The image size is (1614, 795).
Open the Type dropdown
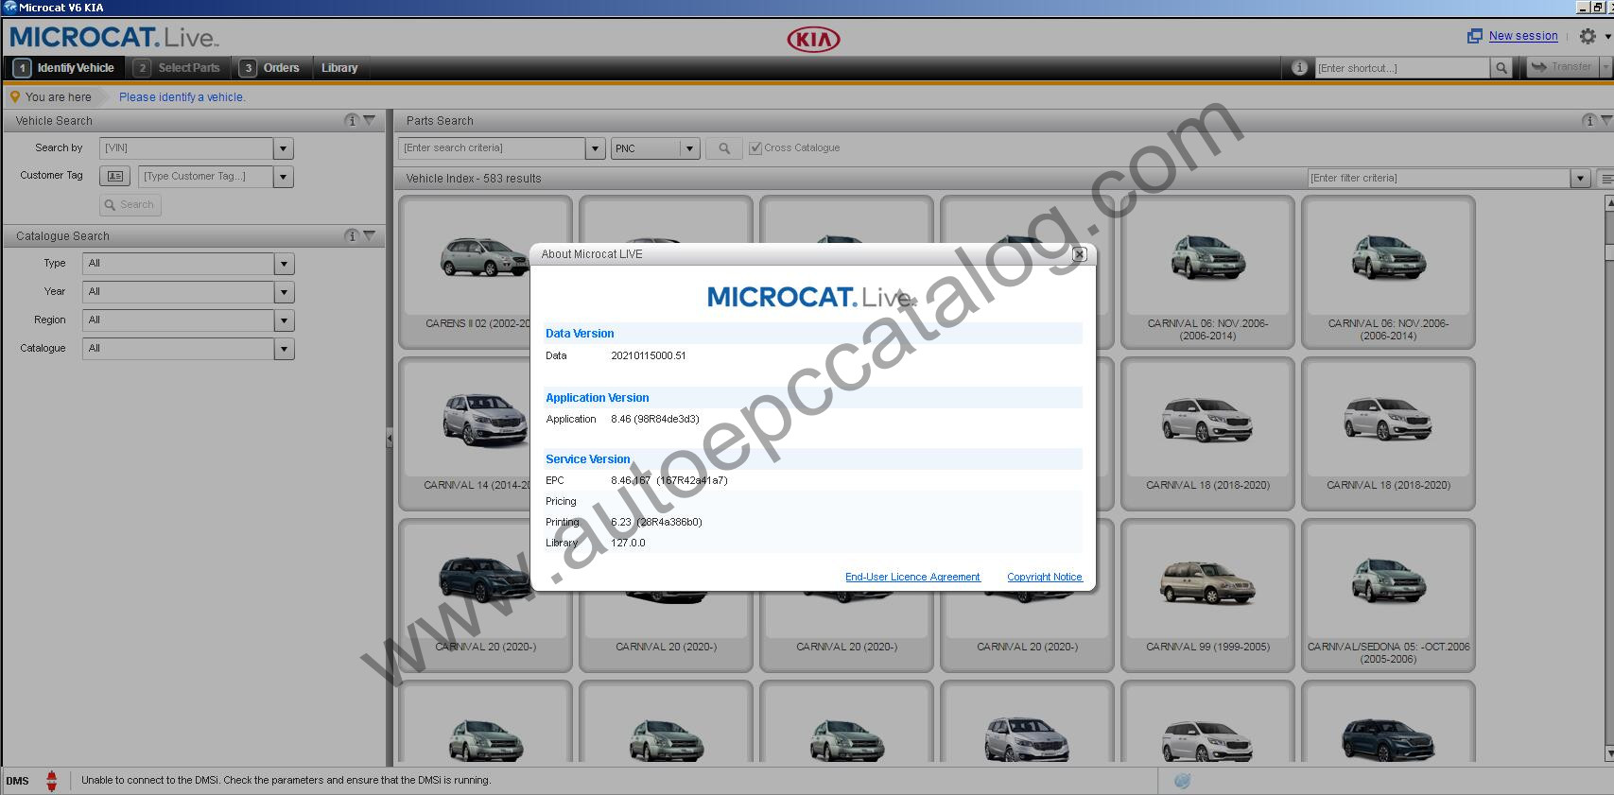coord(284,264)
